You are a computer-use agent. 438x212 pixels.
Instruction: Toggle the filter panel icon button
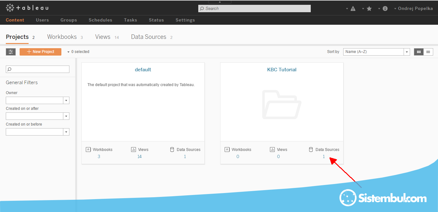[11, 52]
